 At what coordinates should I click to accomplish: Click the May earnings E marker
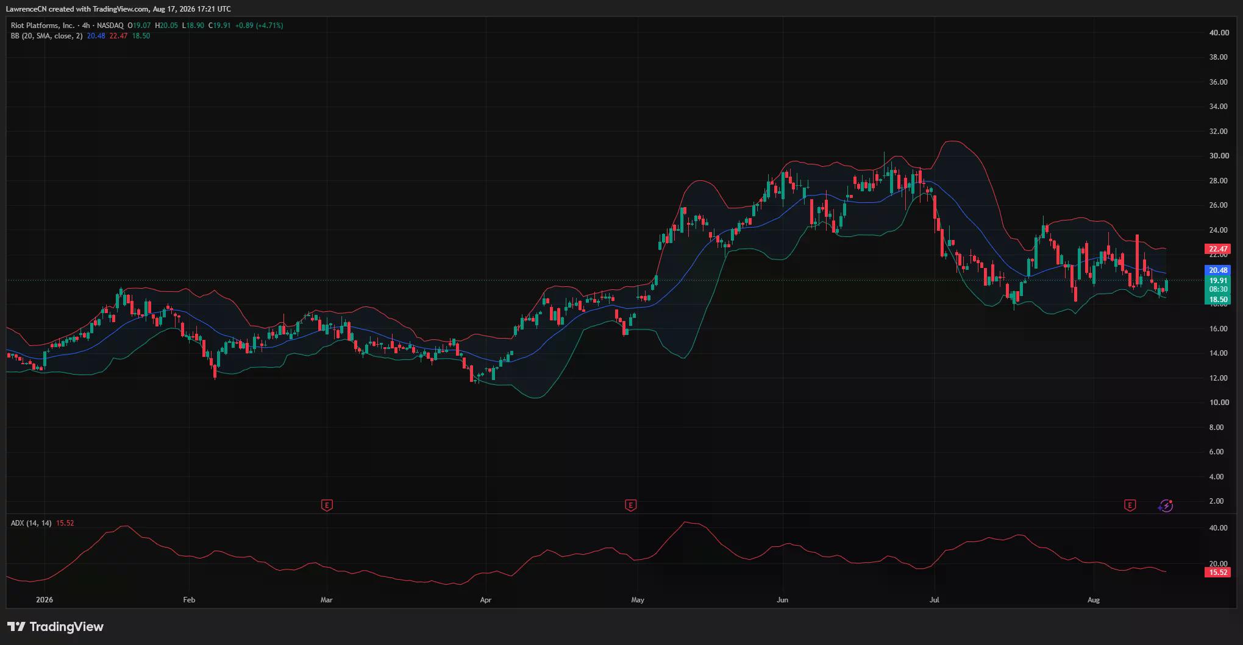point(631,505)
